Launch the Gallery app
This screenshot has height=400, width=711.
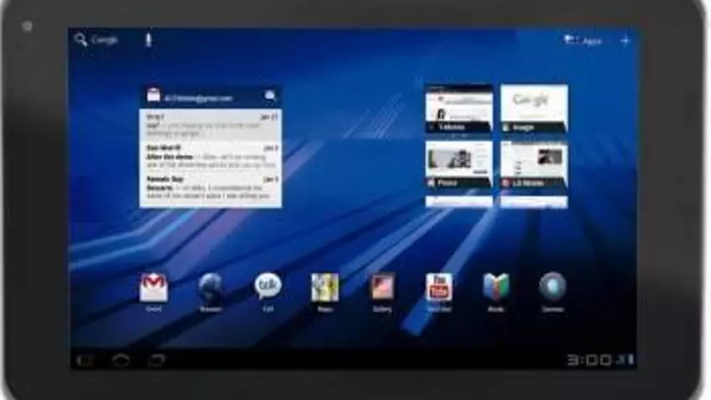382,287
